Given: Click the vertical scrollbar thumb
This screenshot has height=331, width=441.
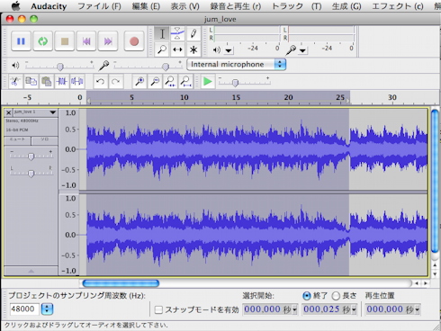Looking at the screenshot, I should coord(435,182).
